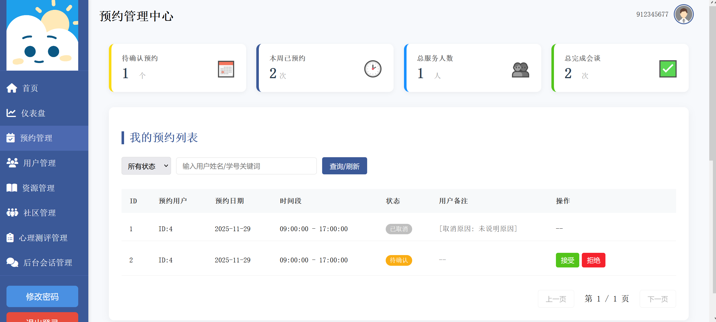Open 后台会话管理 in sidebar
The width and height of the screenshot is (716, 322).
click(44, 262)
